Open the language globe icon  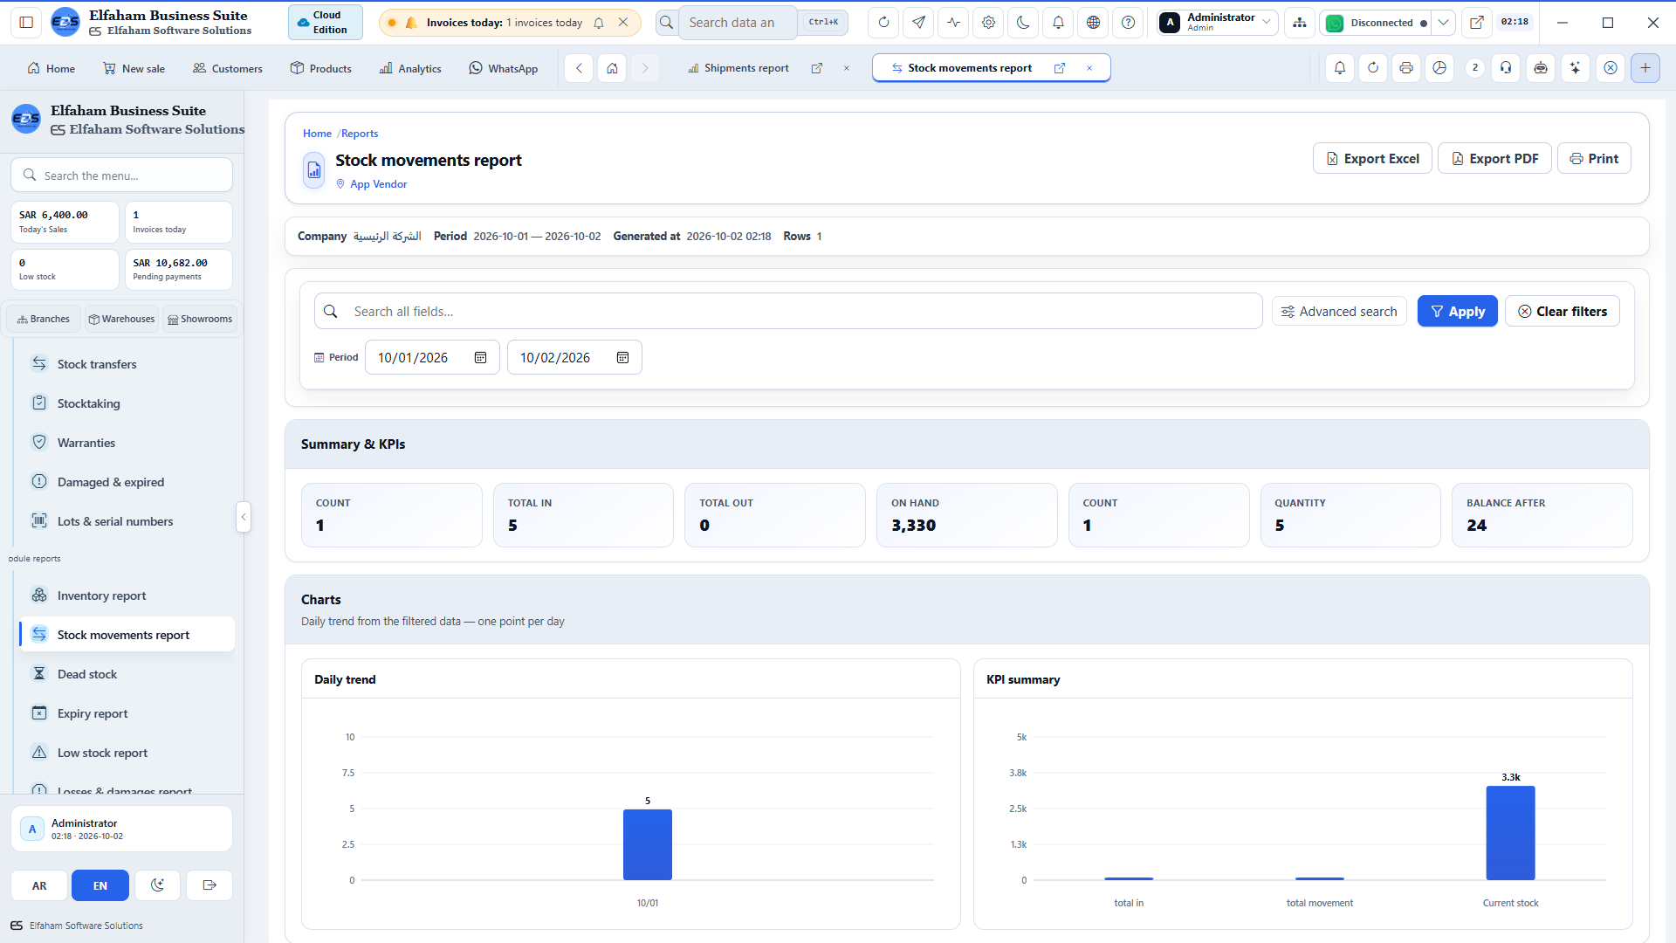1093,23
